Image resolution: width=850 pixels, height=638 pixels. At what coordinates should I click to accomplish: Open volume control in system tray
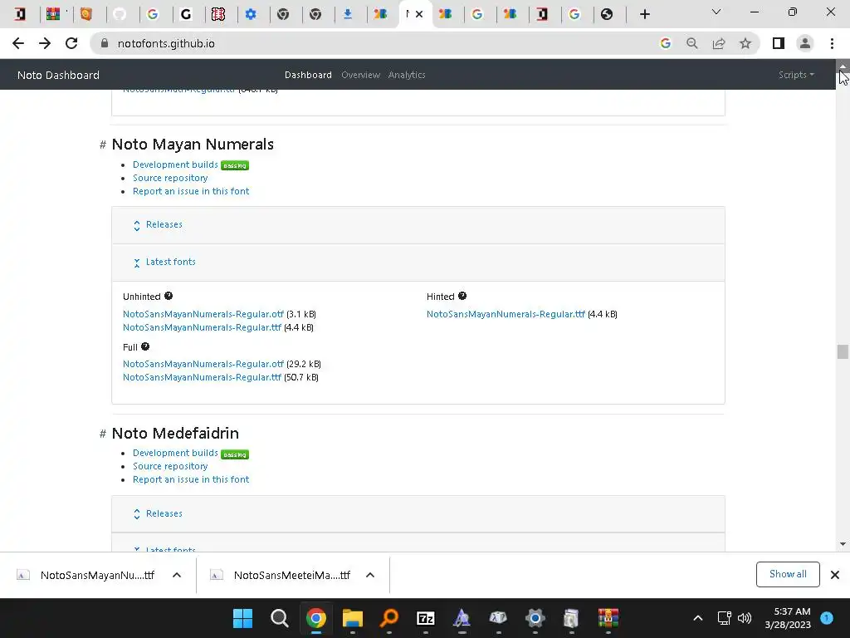745,618
